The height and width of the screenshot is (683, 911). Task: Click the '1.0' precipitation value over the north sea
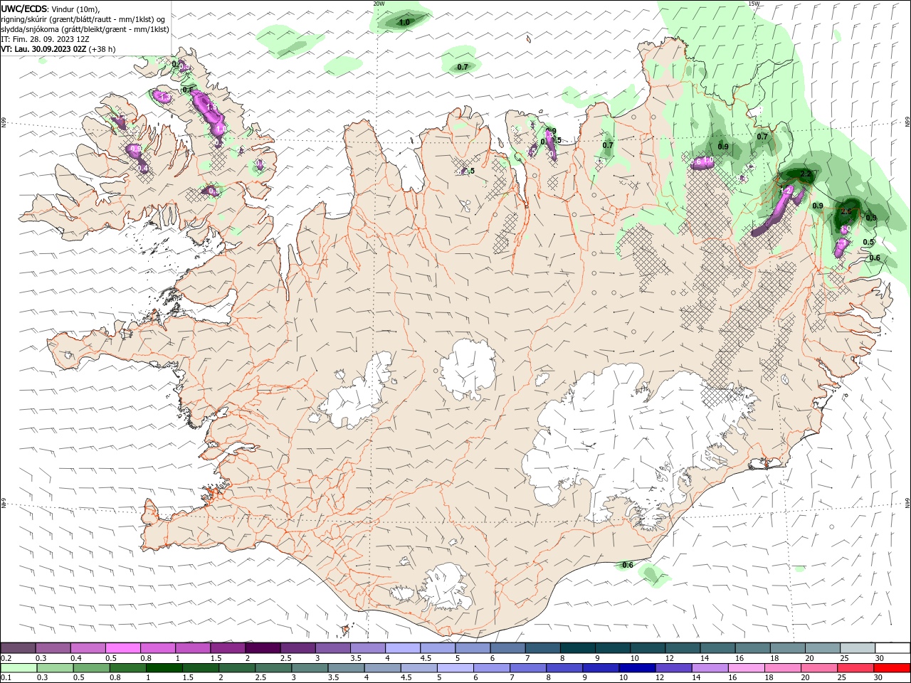coord(404,22)
